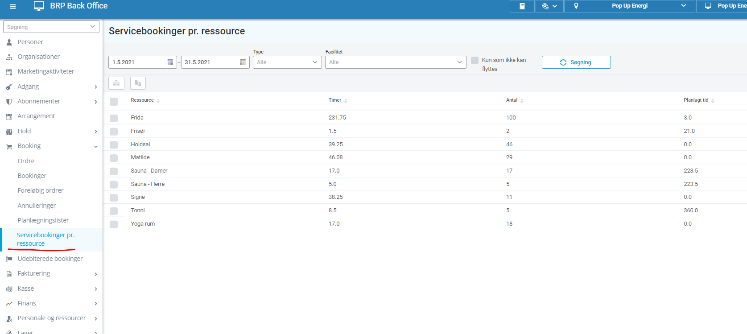Check the Yoga rum row checkbox
The image size is (747, 334).
[x=114, y=224]
